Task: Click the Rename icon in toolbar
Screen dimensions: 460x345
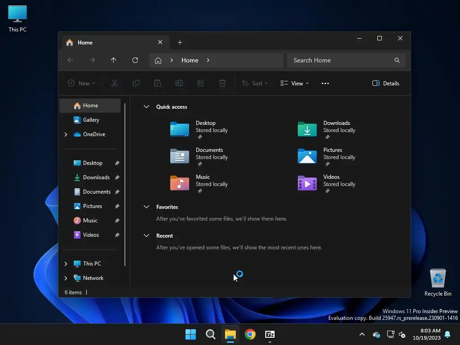Action: [x=179, y=83]
